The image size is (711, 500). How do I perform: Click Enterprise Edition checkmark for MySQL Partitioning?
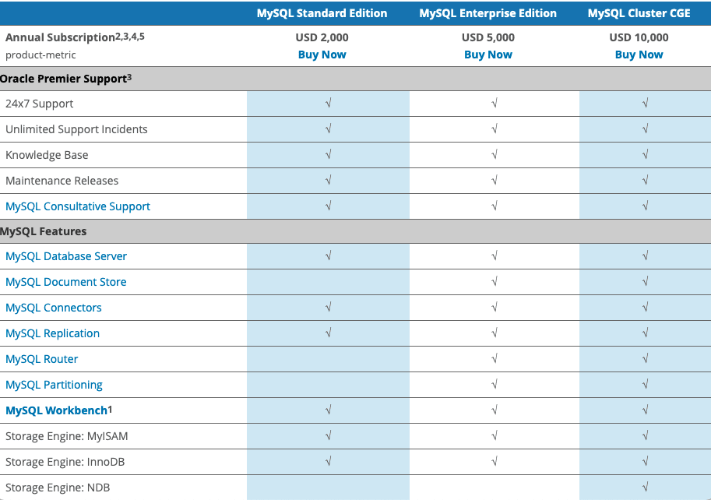coord(495,385)
